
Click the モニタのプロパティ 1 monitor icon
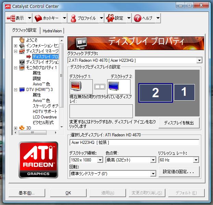pos(22,68)
